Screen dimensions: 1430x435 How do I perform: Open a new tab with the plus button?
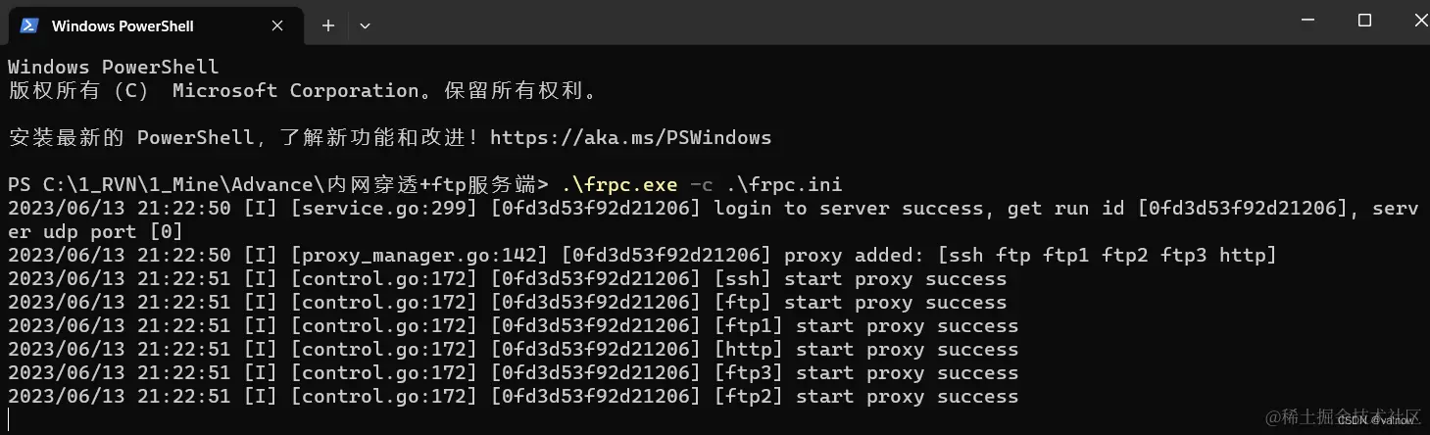click(x=328, y=25)
